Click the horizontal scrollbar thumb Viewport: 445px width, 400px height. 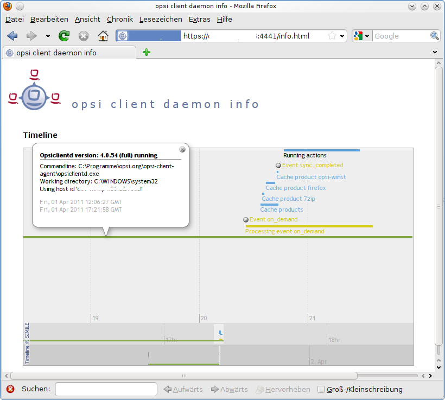point(184,376)
